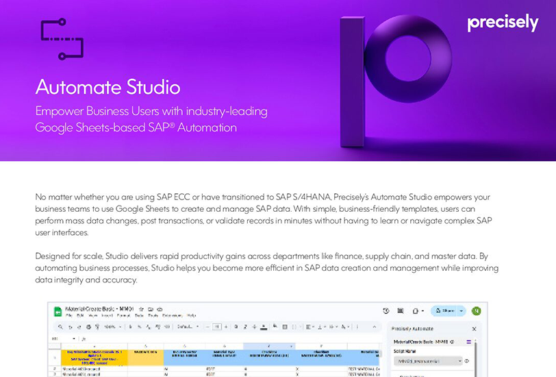
Task: Click the yellow Log header cell
Action: point(94,358)
